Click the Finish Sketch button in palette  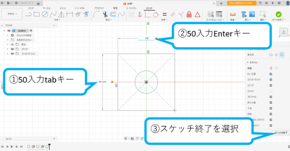(280, 132)
